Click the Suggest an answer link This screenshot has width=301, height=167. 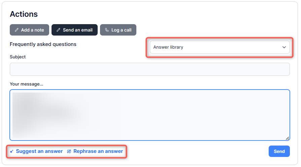coord(39,151)
